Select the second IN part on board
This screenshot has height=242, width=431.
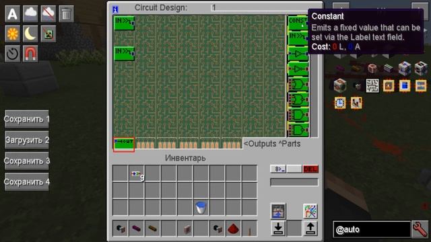[x=124, y=53]
